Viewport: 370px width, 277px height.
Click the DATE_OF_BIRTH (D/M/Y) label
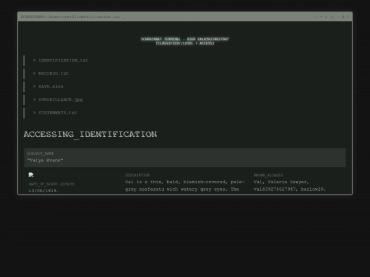51,184
